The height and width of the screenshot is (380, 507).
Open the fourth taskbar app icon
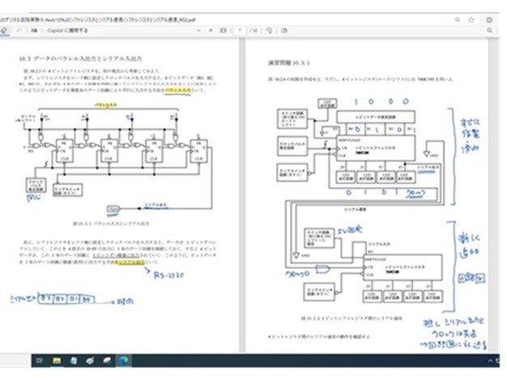pyautogui.click(x=90, y=361)
